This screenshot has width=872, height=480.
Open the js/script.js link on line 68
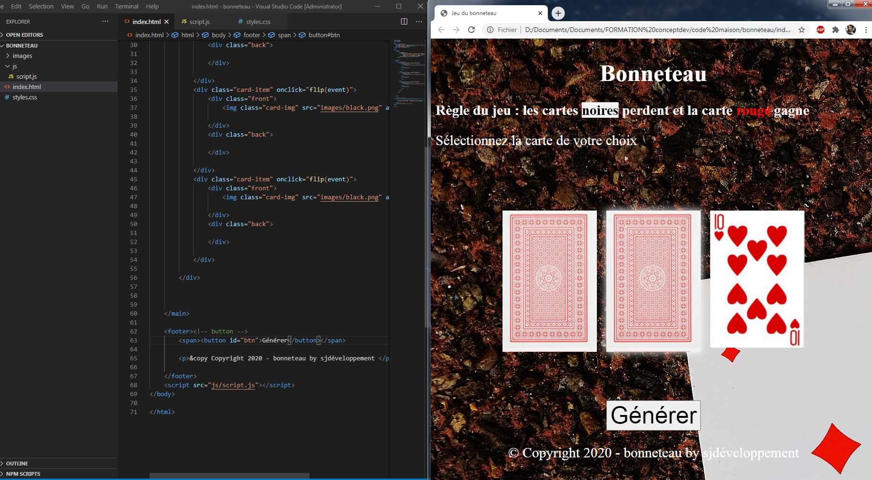click(x=233, y=385)
